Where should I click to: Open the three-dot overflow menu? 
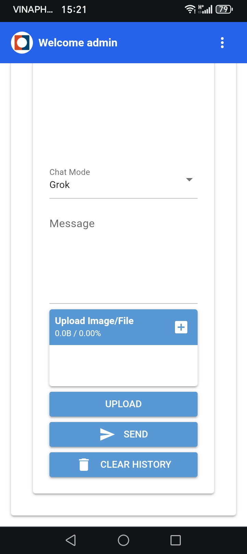pos(222,43)
